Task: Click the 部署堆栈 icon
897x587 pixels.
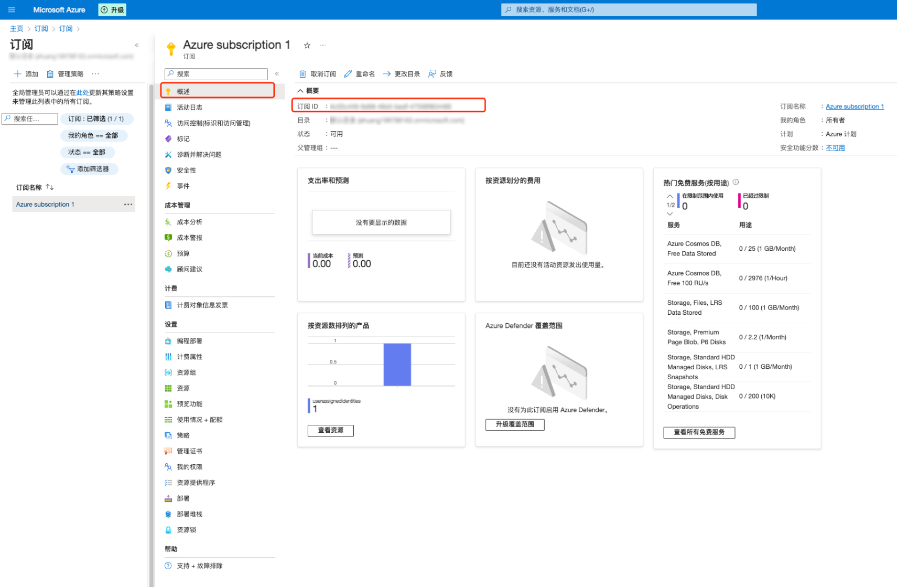Action: (x=168, y=514)
